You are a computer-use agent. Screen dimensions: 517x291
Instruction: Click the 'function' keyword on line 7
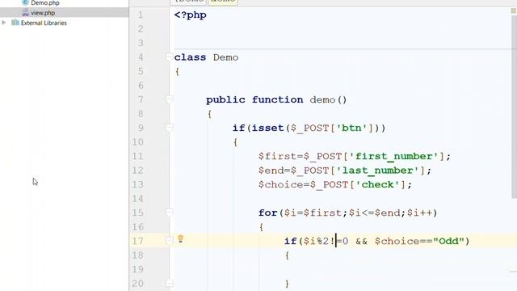click(x=277, y=99)
